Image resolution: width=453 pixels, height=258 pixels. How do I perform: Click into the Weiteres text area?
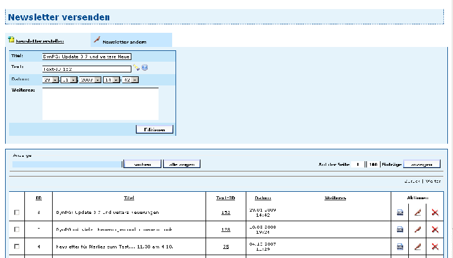pyautogui.click(x=100, y=104)
